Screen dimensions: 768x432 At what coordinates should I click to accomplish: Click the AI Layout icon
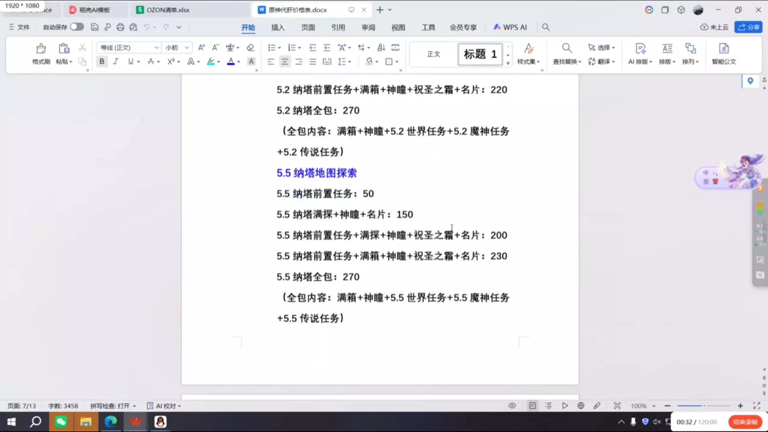click(640, 49)
